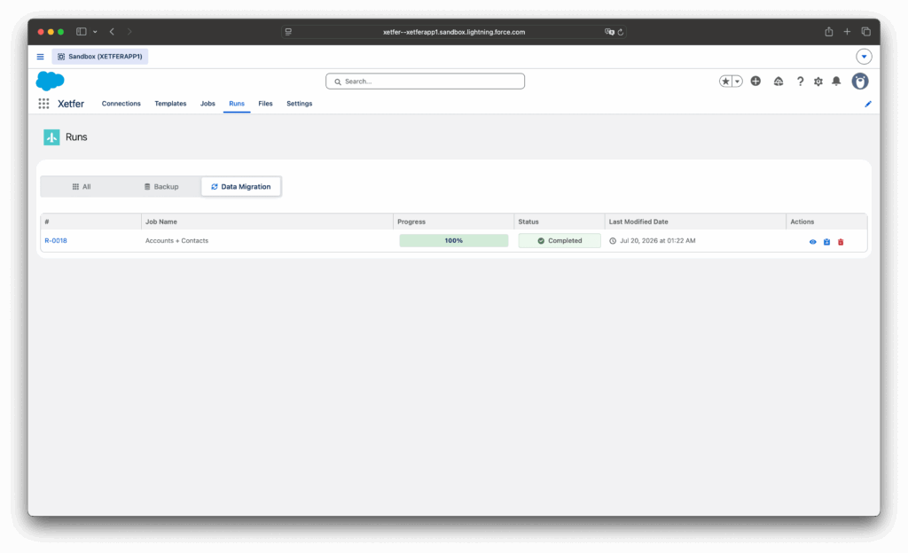This screenshot has height=553, width=908.
Task: Open the Favorites star icon
Action: (725, 82)
